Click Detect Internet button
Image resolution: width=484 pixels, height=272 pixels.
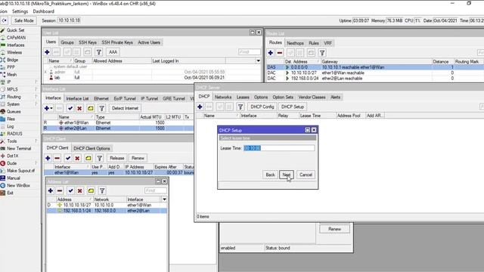tap(125, 108)
